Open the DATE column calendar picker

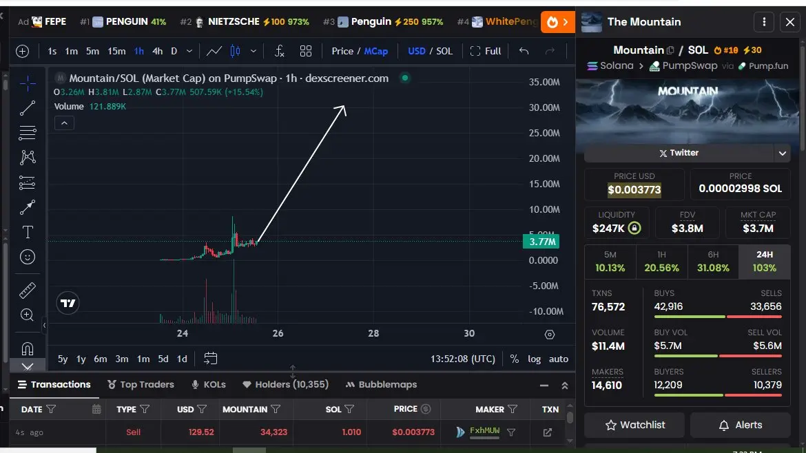tap(96, 410)
